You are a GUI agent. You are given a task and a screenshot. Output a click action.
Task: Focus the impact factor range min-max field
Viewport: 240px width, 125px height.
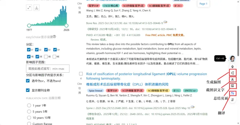tap(48, 69)
